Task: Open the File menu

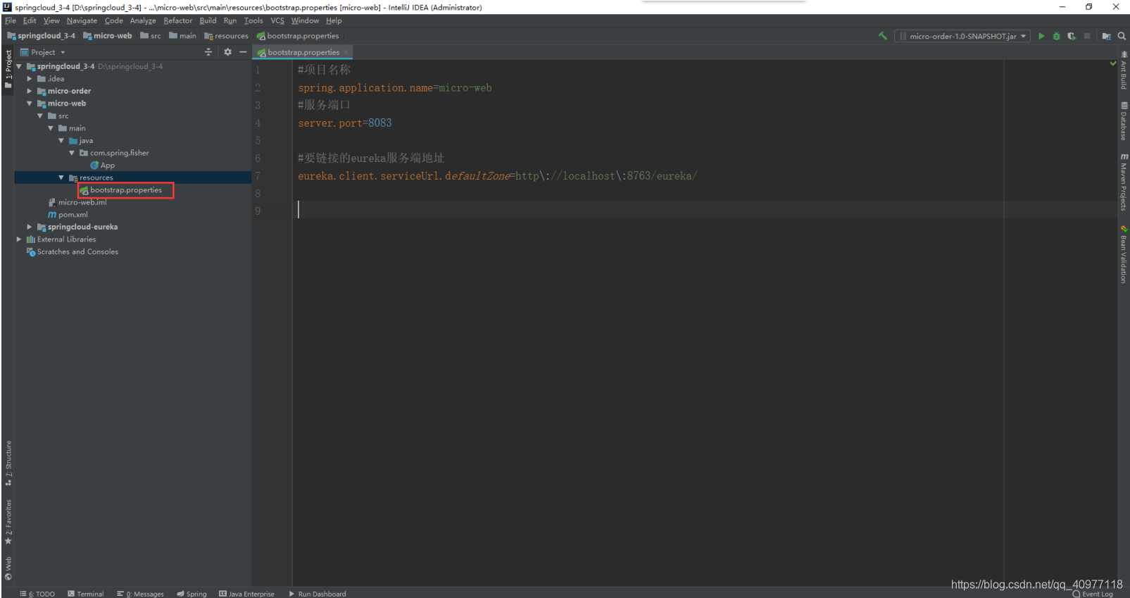Action: click(11, 20)
